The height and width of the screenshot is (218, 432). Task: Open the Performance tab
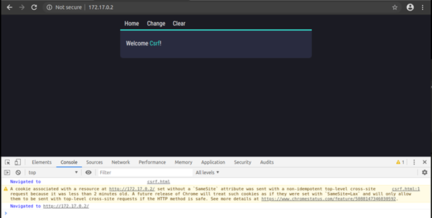[152, 162]
